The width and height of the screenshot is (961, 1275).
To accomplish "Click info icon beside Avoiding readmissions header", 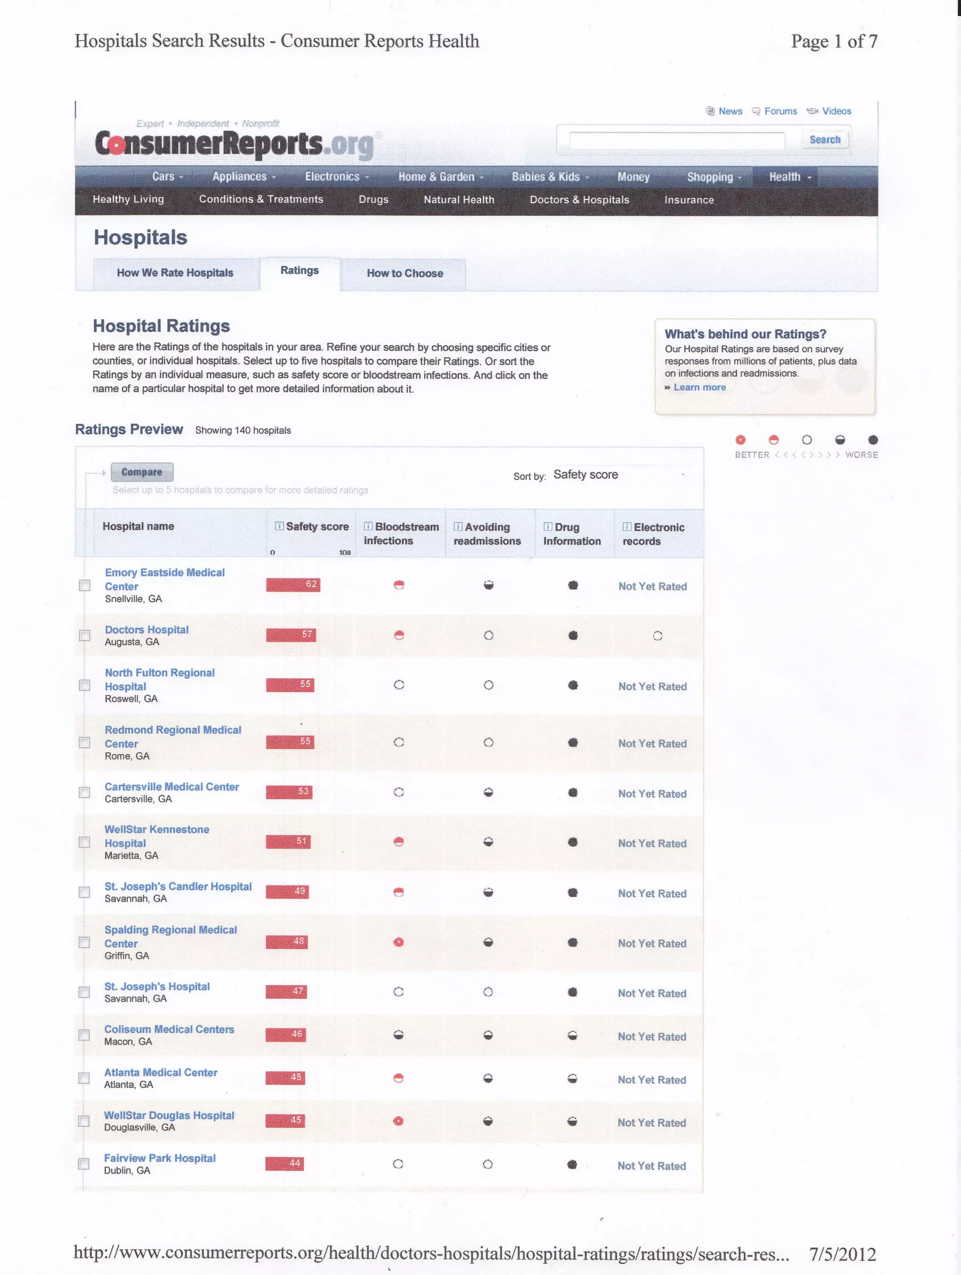I will point(458,526).
